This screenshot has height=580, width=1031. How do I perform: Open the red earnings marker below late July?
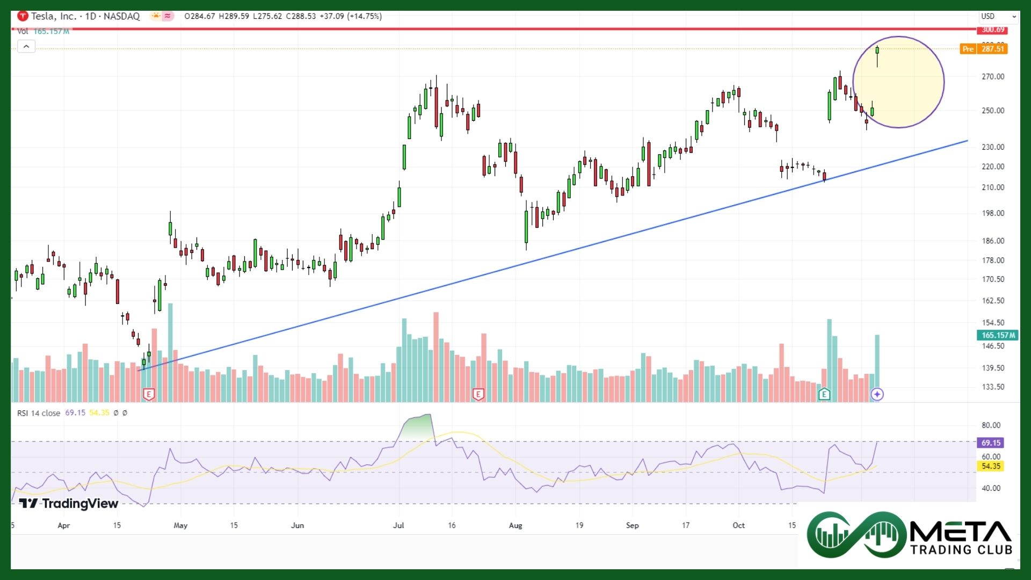(478, 395)
